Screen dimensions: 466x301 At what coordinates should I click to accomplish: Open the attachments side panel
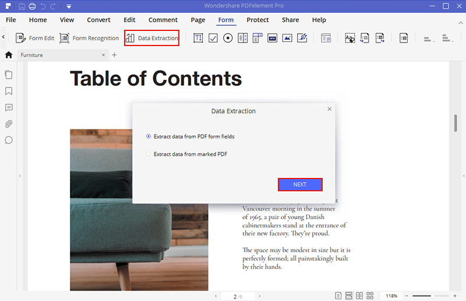9,124
